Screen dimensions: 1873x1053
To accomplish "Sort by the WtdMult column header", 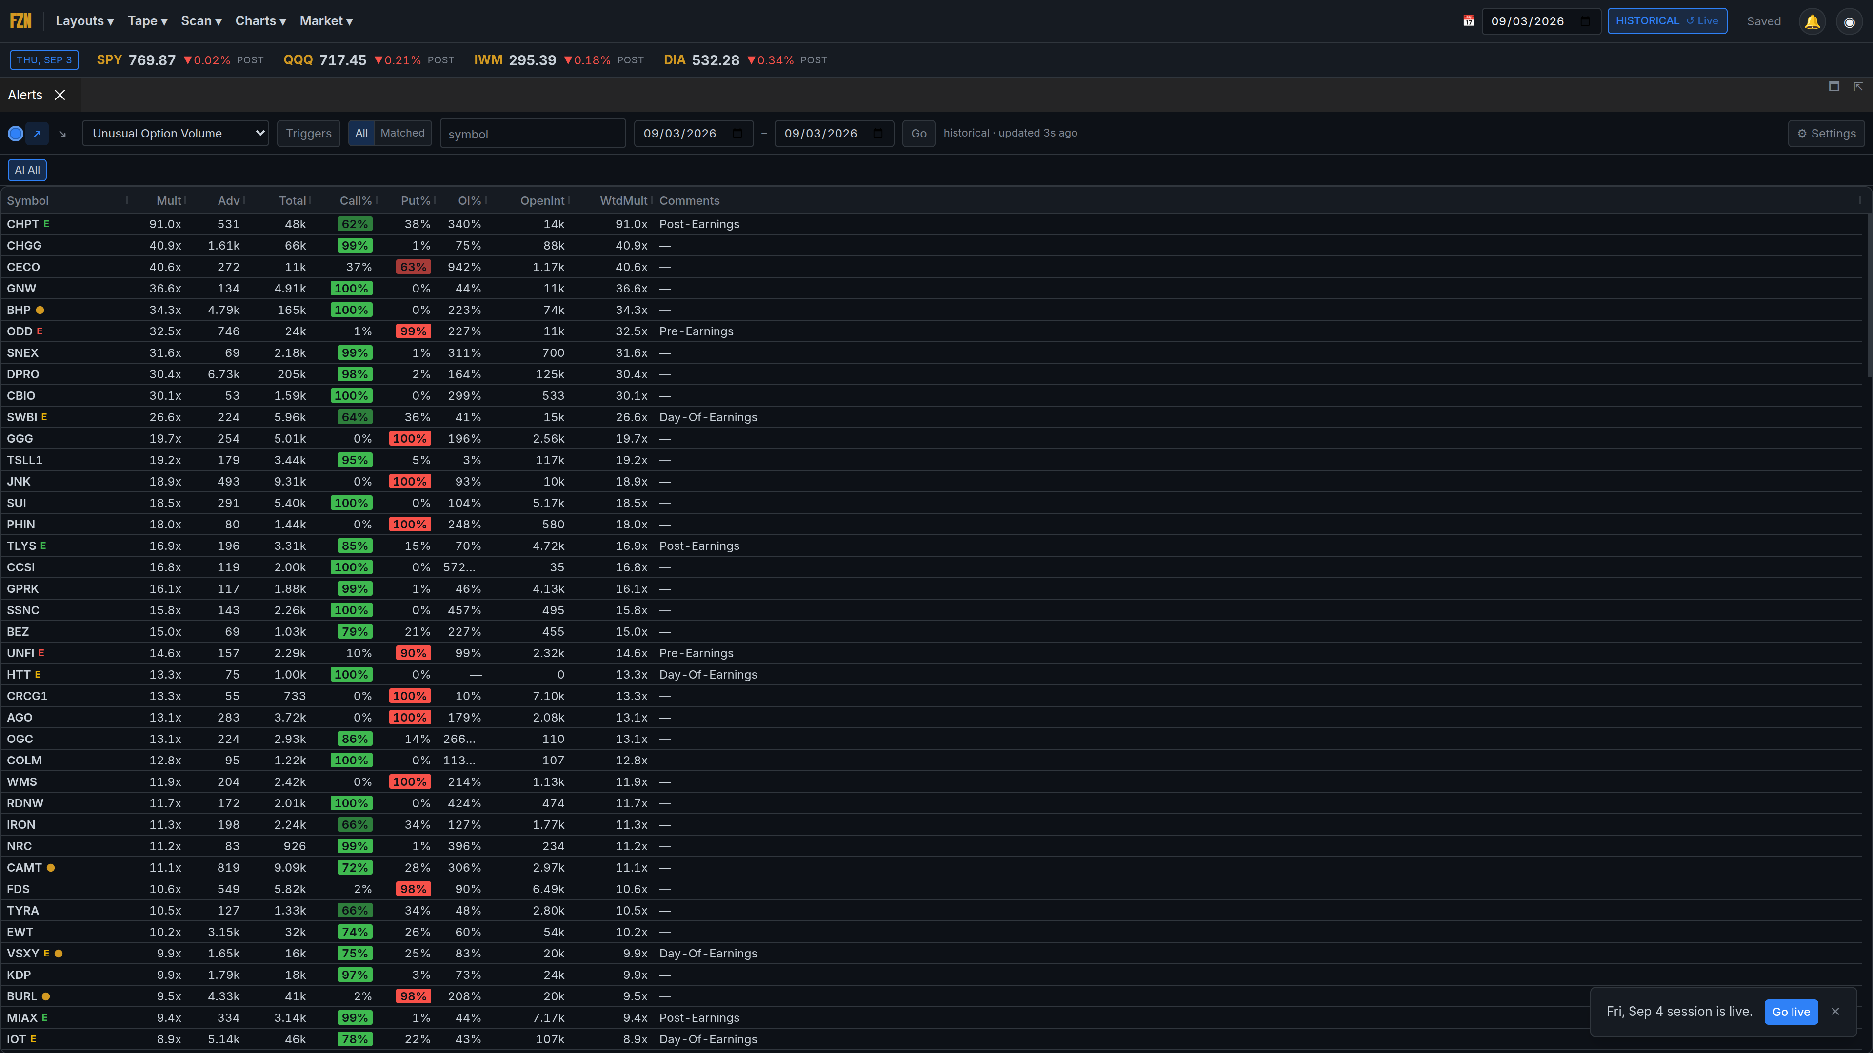I will coord(623,200).
